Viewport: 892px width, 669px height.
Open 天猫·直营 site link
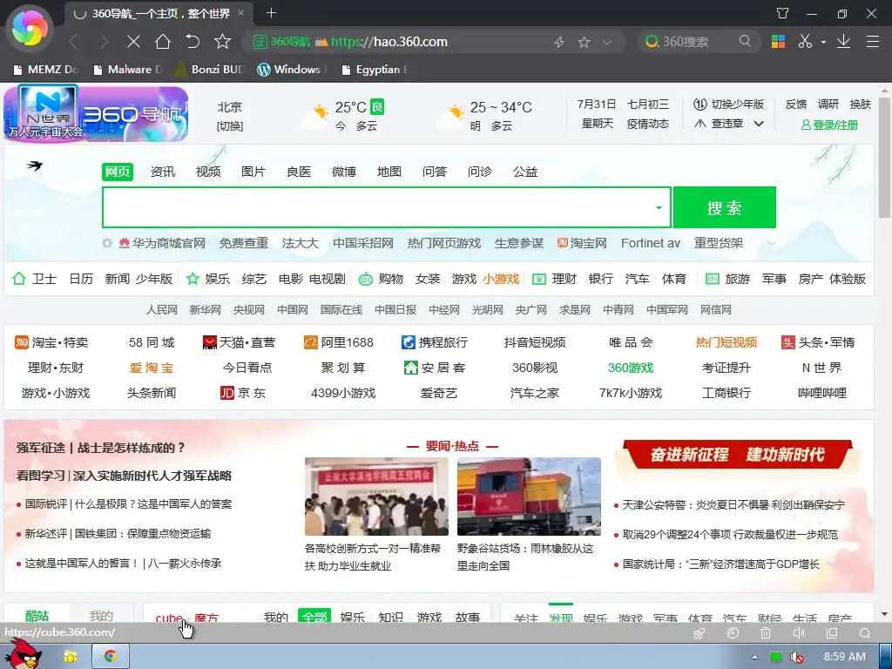pos(239,342)
